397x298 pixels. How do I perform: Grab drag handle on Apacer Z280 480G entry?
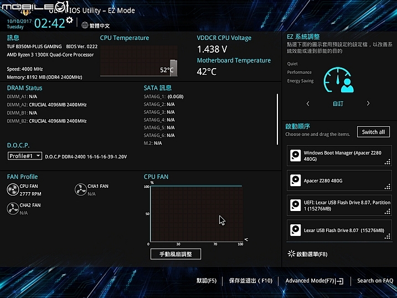(388, 187)
